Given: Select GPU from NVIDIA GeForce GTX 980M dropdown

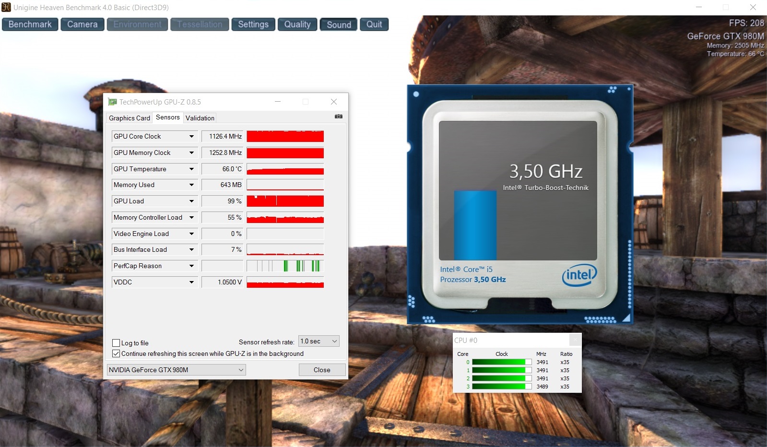Looking at the screenshot, I should [x=176, y=370].
